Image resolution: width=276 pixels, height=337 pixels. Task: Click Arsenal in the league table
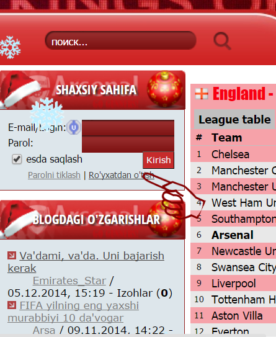[x=233, y=235]
